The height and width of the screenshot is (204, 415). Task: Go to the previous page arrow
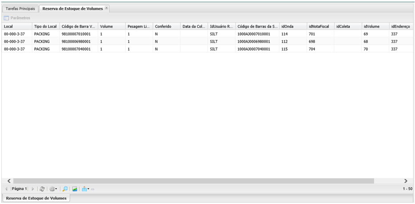[x=6, y=189]
